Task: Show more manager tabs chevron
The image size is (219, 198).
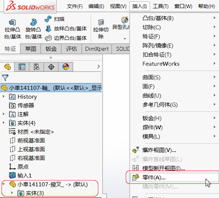Action: (99, 66)
